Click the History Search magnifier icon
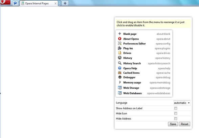The height and width of the screenshot is (138, 199). pyautogui.click(x=119, y=63)
